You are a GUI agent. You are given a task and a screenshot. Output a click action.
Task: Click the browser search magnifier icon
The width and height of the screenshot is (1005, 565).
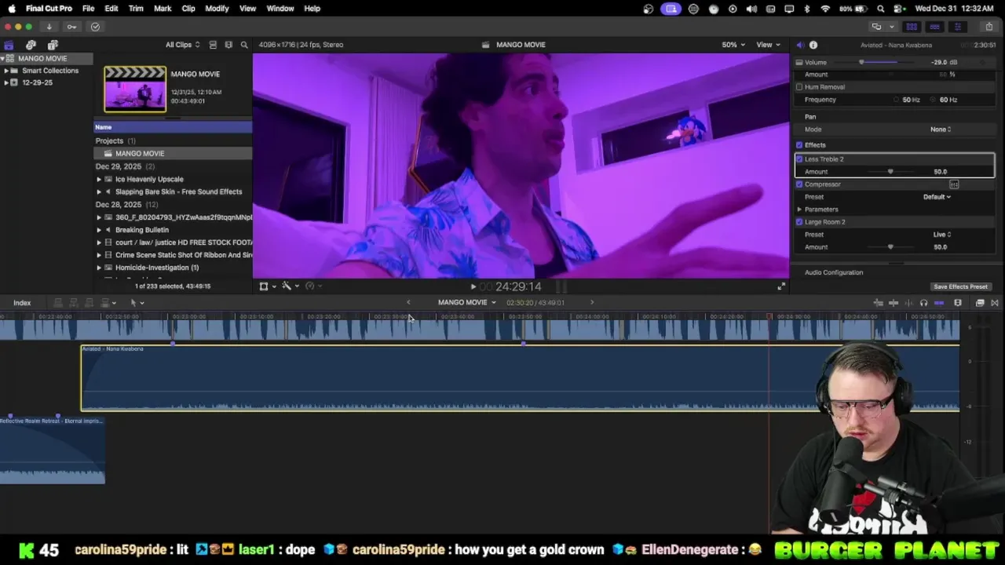tap(244, 45)
